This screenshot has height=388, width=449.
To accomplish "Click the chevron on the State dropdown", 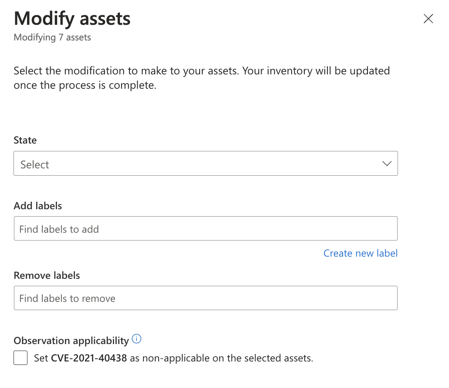I will click(386, 163).
